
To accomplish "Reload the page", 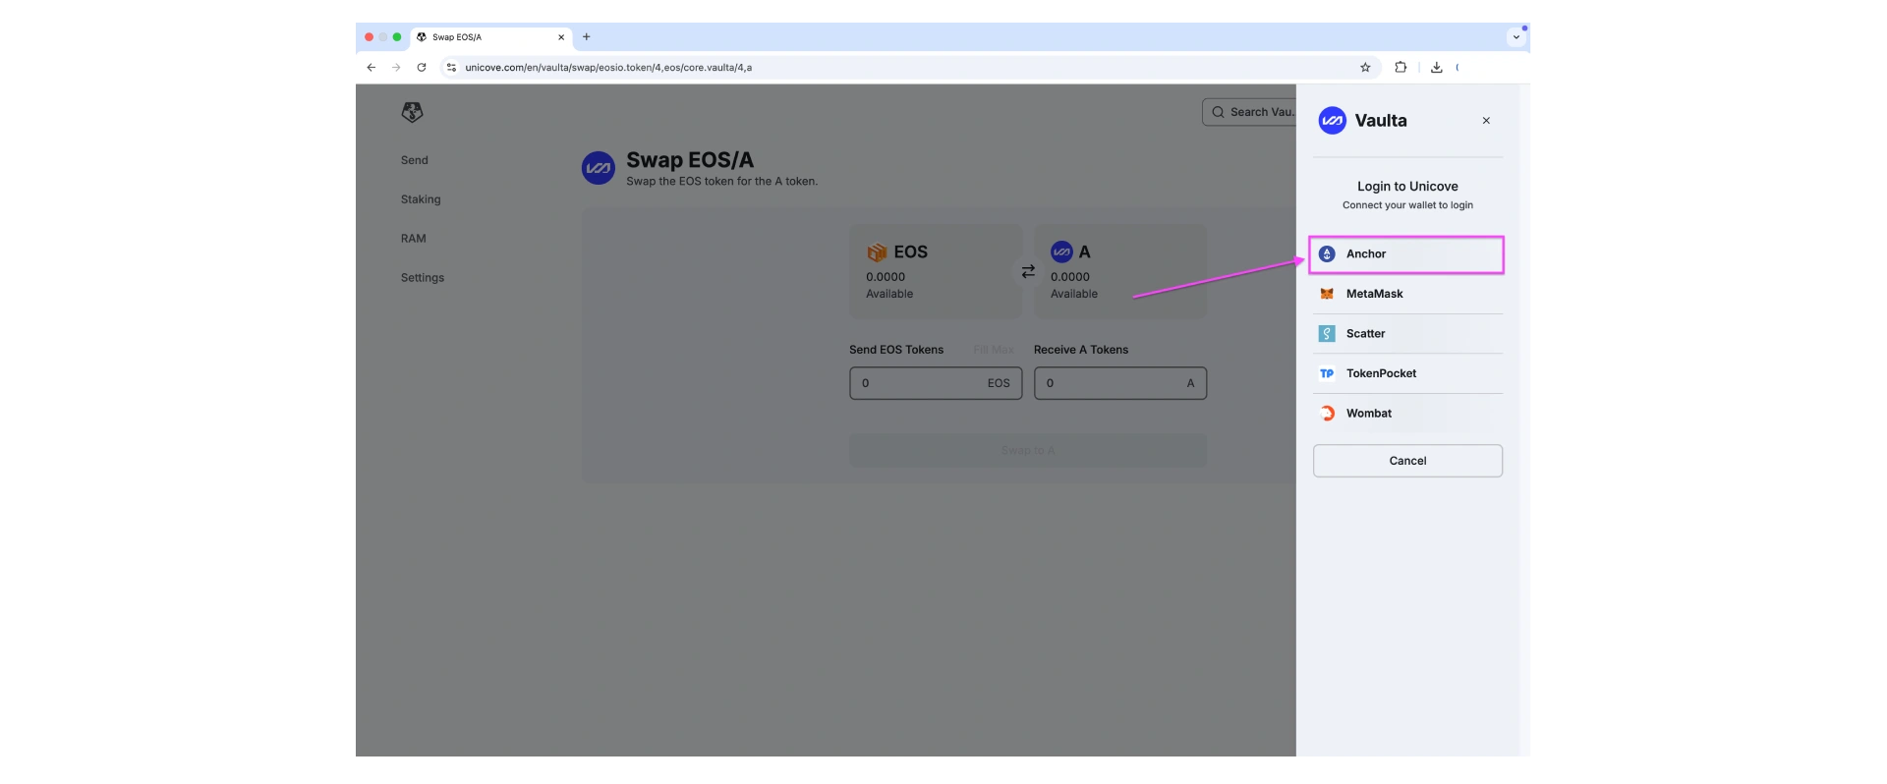I will pyautogui.click(x=422, y=68).
